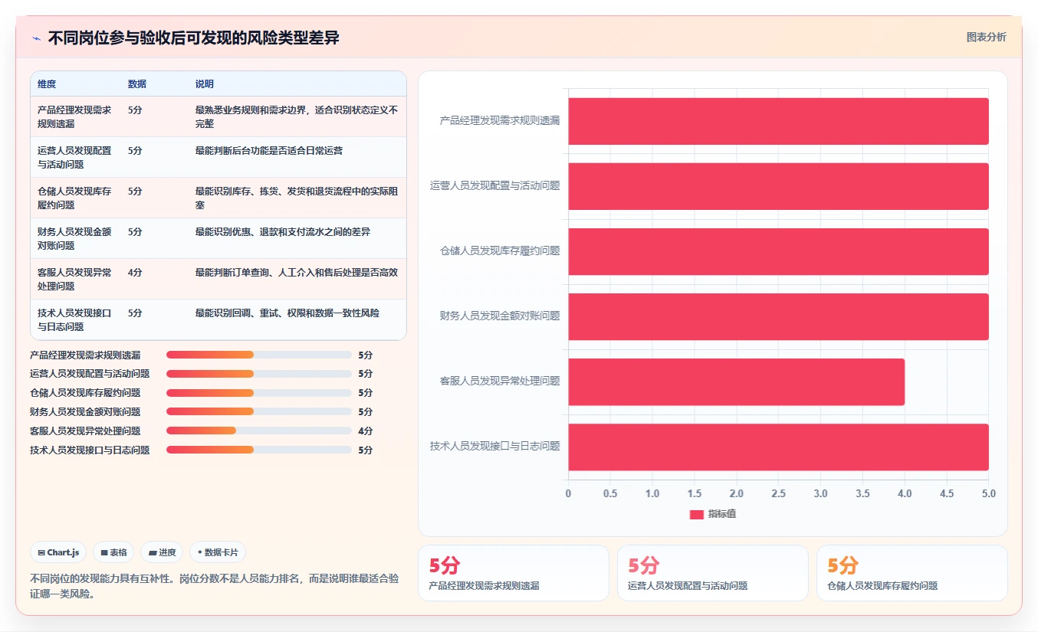Click the 说明 column header
Viewport: 1038px width, 632px height.
[x=205, y=84]
